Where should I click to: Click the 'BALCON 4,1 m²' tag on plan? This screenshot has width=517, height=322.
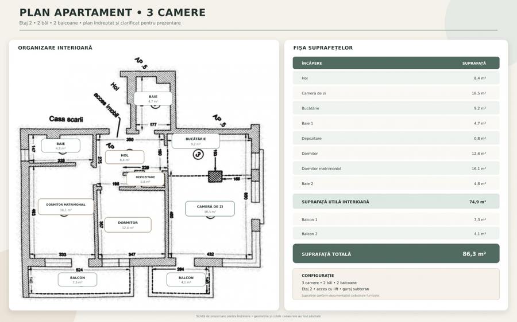coord(186,280)
